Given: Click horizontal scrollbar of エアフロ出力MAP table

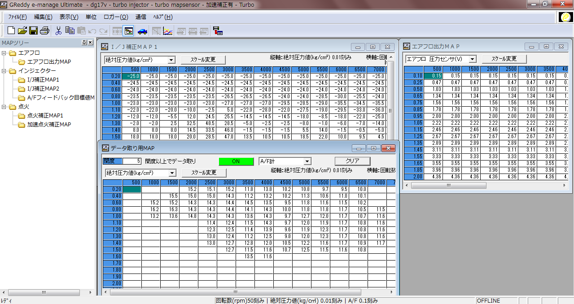Looking at the screenshot, I should 449,185.
